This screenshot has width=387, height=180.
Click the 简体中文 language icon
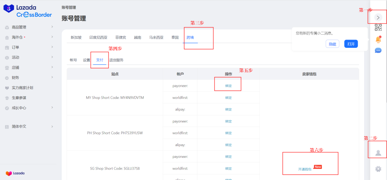[7, 127]
